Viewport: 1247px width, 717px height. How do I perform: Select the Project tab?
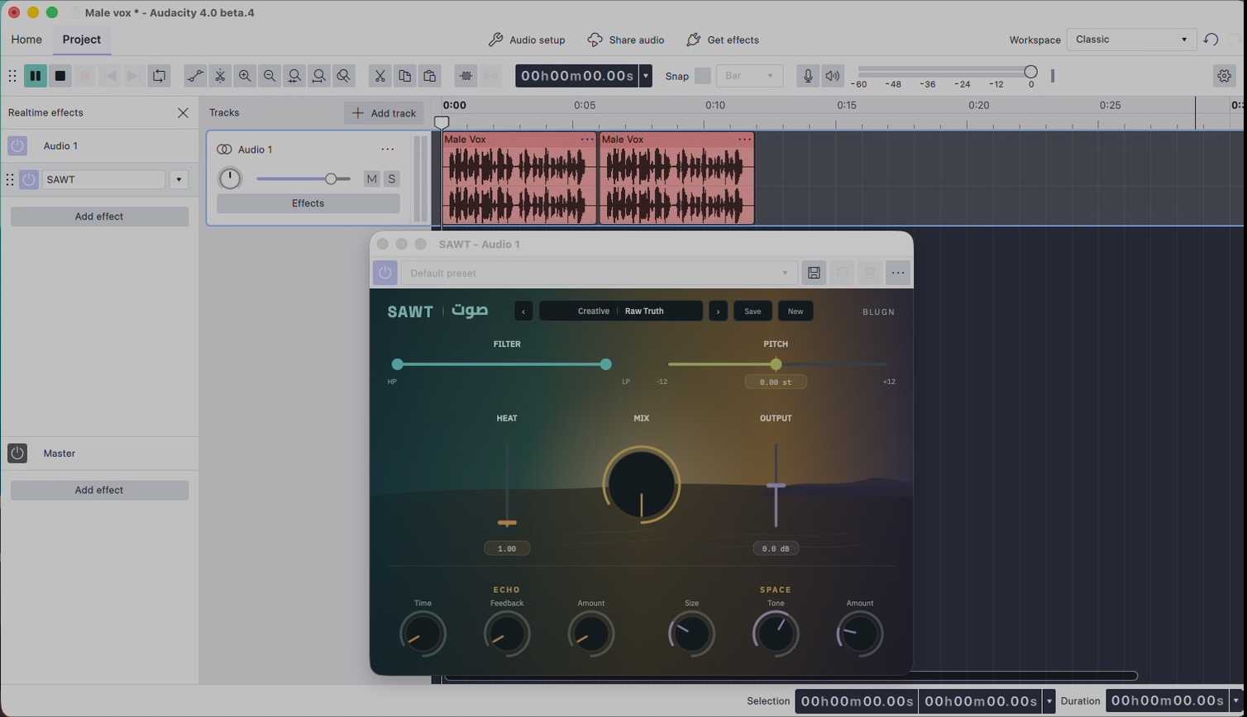[82, 40]
